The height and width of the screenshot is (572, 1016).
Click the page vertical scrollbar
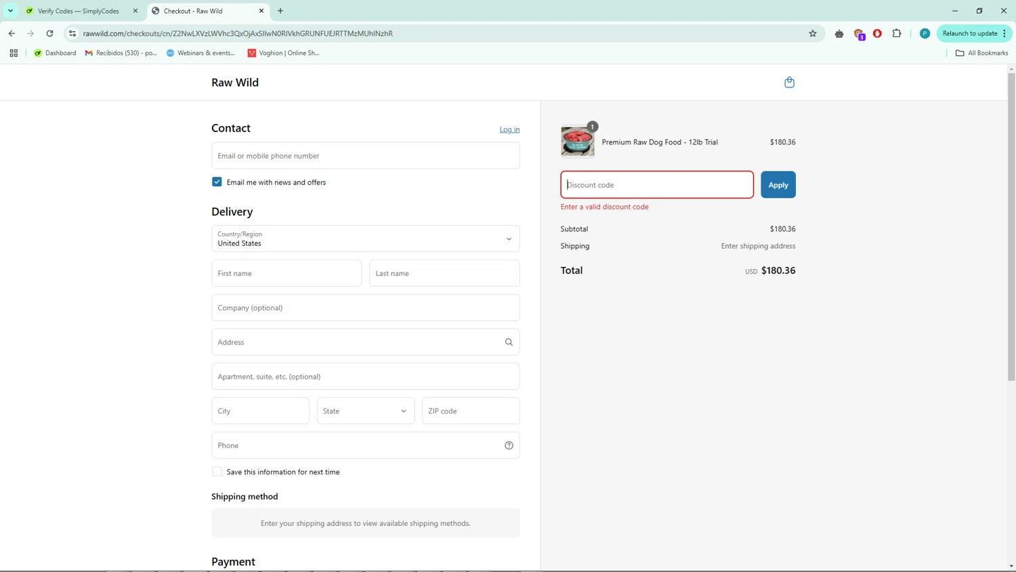1011,227
